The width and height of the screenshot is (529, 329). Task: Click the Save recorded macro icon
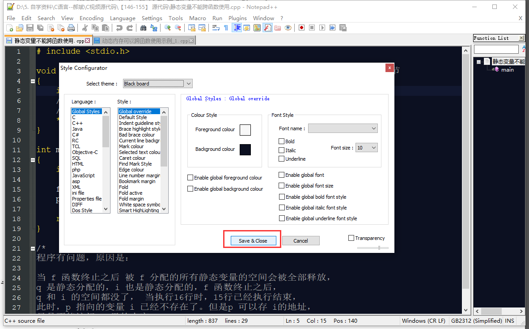(x=343, y=28)
